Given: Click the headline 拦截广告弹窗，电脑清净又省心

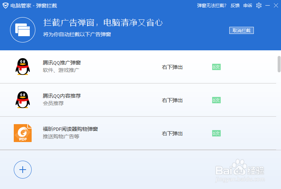Looking at the screenshot, I should pyautogui.click(x=103, y=23).
